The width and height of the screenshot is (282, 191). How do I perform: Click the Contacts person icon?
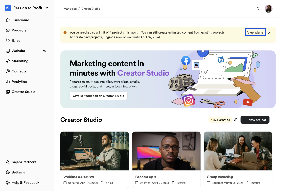[x=8, y=71]
